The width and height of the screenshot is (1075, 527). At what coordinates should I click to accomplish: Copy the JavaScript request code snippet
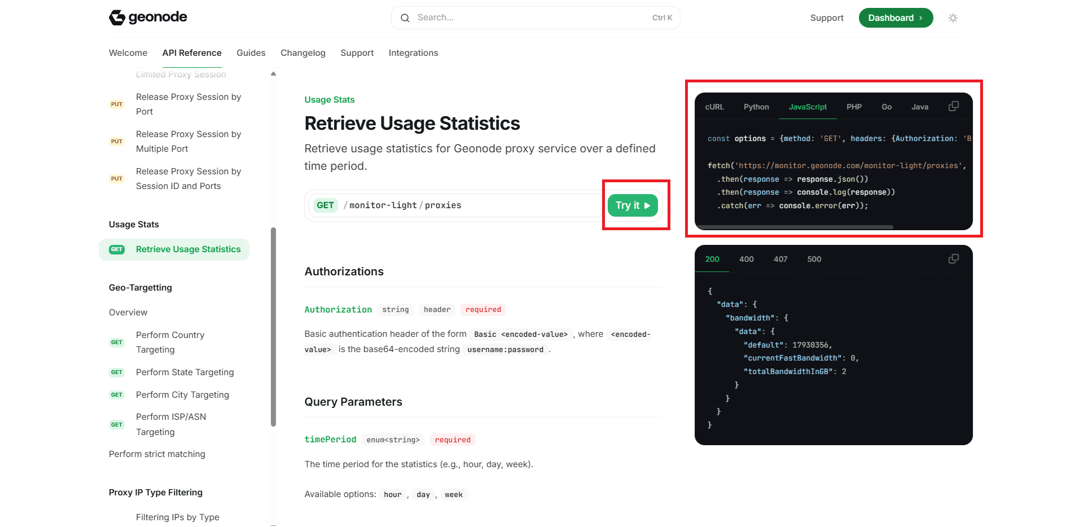click(953, 107)
